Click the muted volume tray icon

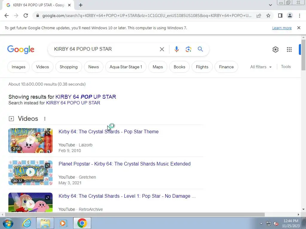point(276,224)
